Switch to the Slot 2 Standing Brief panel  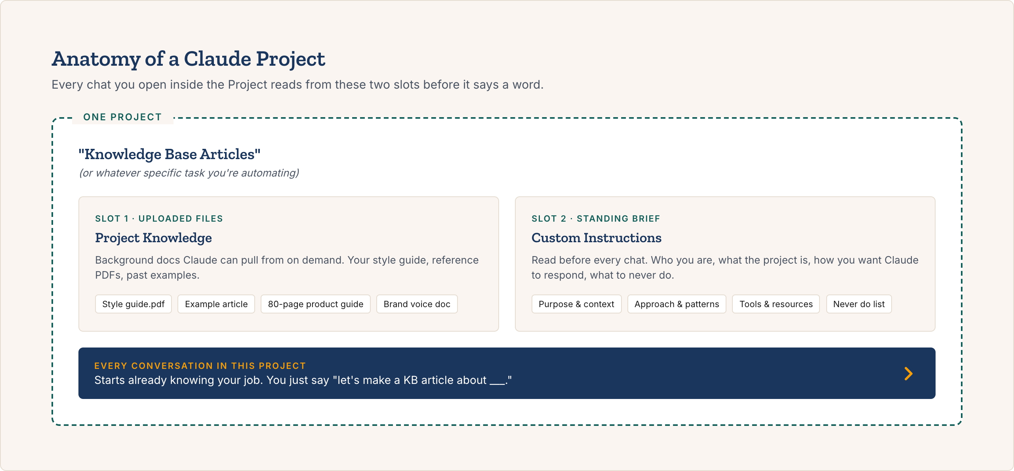(725, 263)
